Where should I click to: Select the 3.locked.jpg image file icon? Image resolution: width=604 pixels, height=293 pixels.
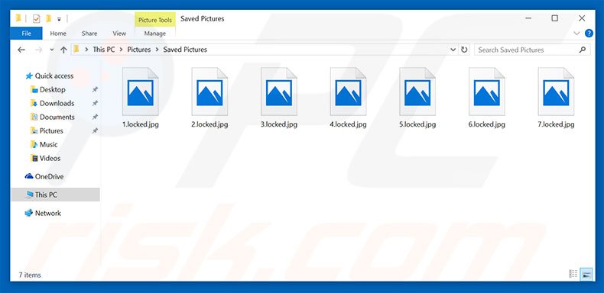[x=279, y=92]
